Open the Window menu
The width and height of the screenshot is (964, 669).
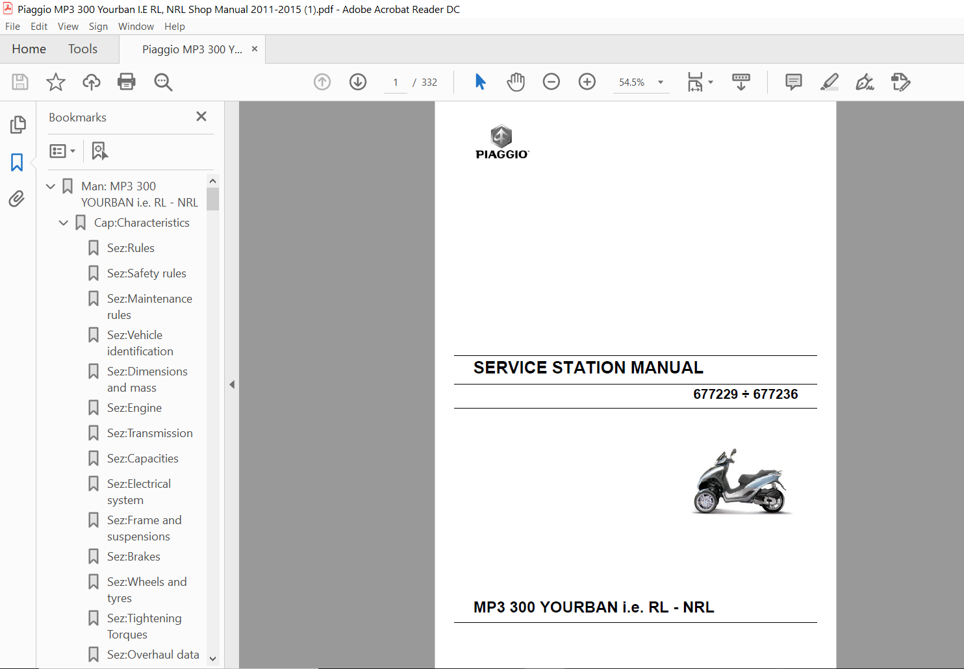point(136,27)
